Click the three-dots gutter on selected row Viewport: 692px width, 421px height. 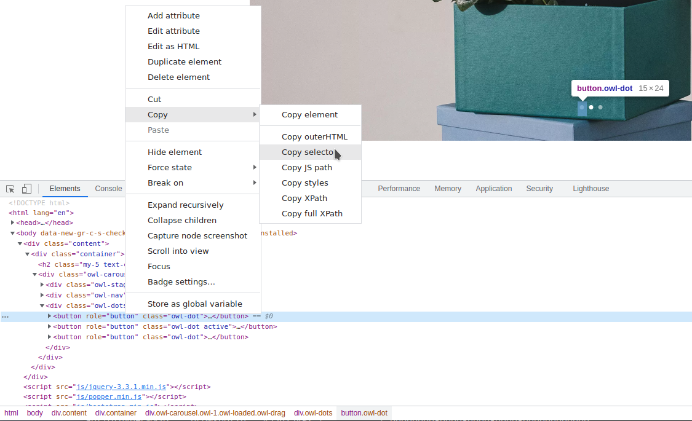pos(6,317)
